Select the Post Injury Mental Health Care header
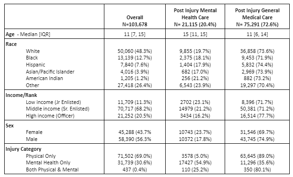 coord(195,17)
